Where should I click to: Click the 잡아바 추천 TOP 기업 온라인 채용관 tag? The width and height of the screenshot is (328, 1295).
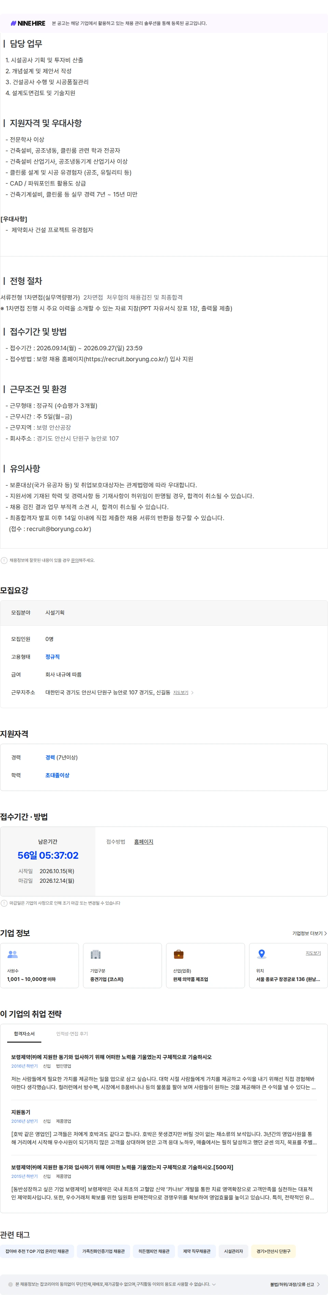tap(37, 1251)
